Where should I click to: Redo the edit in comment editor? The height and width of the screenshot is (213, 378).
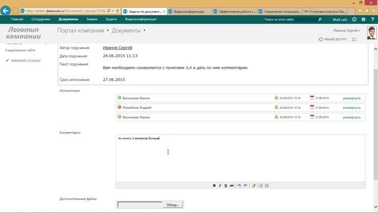tap(246, 185)
